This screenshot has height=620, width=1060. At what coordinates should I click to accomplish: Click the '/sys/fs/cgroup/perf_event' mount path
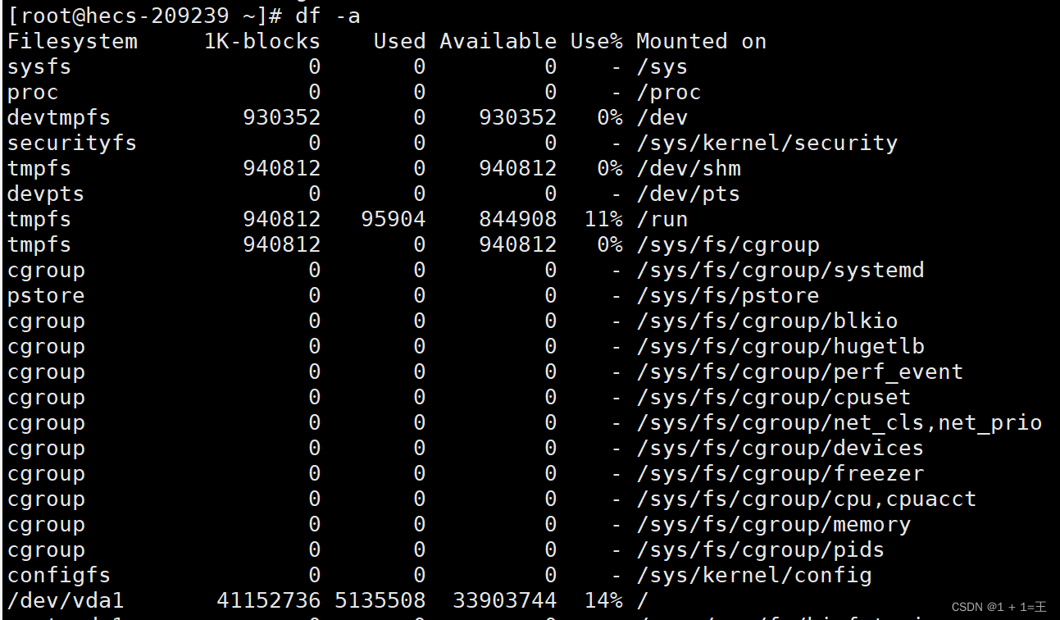800,372
